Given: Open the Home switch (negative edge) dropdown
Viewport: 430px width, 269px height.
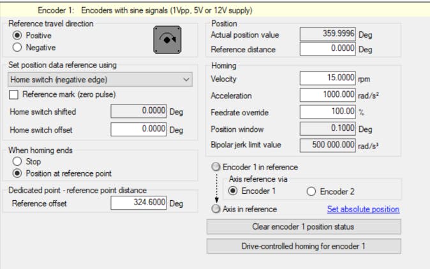Looking at the screenshot, I should click(x=100, y=79).
